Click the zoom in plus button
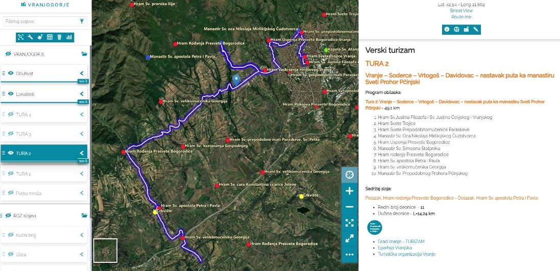Screen dimensions: 560x271 click(349, 191)
